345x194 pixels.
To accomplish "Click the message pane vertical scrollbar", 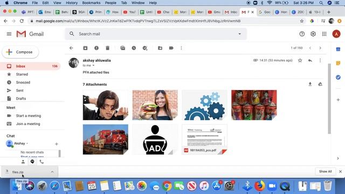I will [329, 99].
